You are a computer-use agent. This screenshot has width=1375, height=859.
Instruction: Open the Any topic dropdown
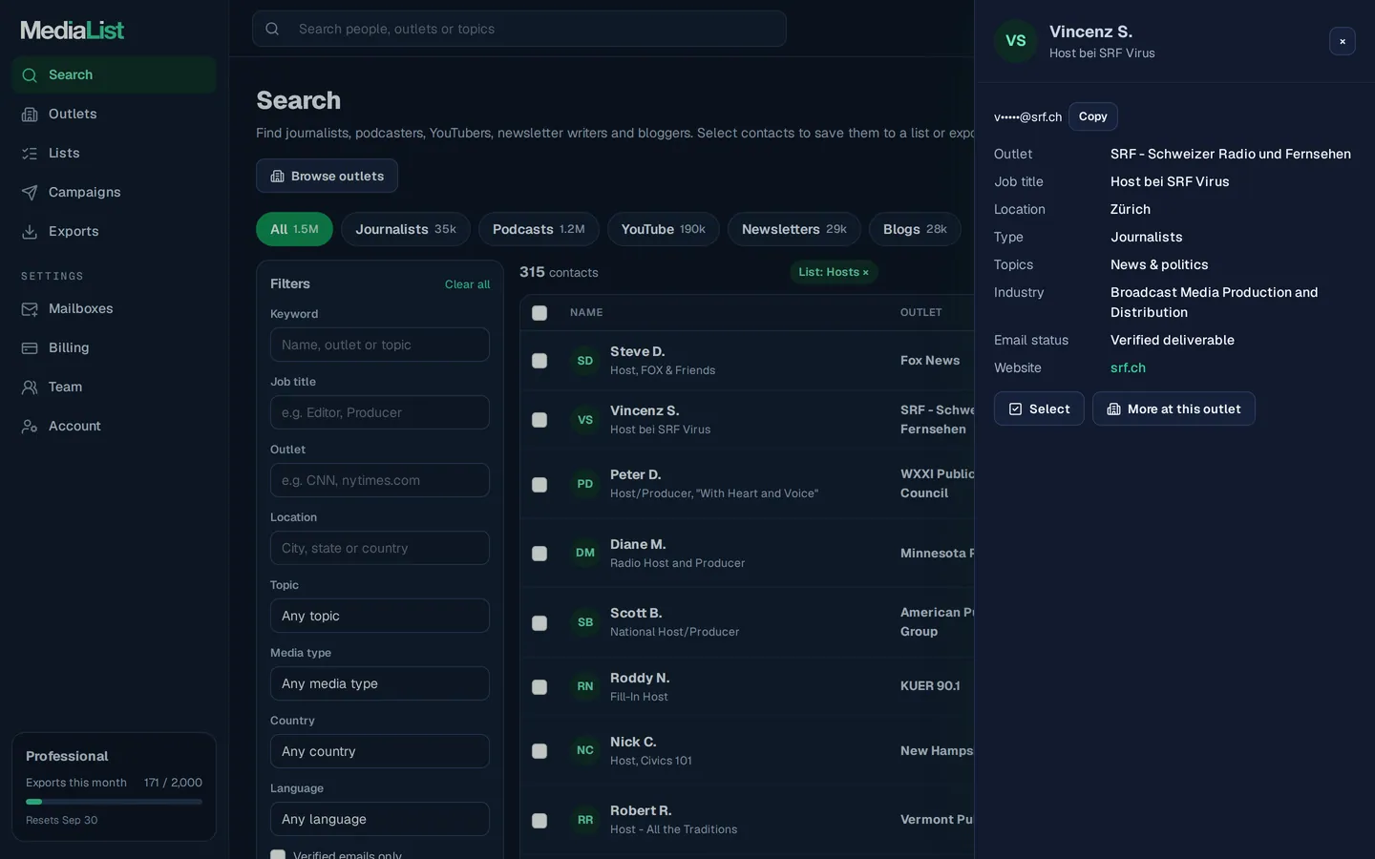coord(380,616)
